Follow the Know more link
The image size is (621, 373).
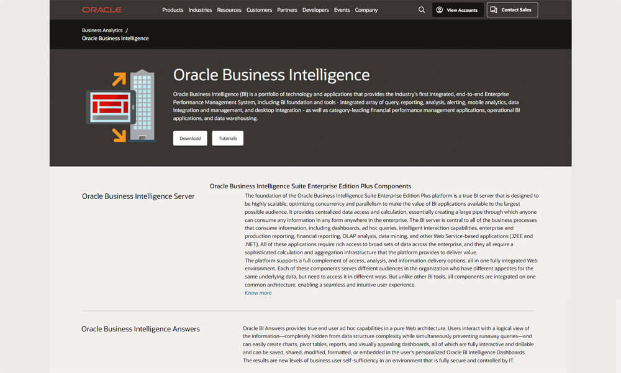[258, 293]
